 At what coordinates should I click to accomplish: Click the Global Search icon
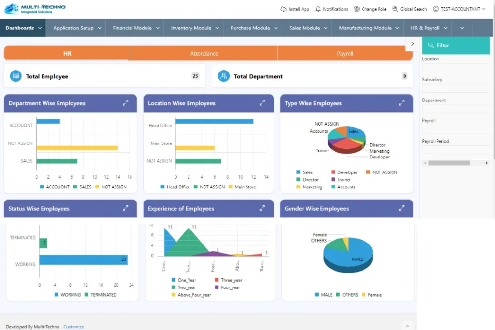[395, 9]
